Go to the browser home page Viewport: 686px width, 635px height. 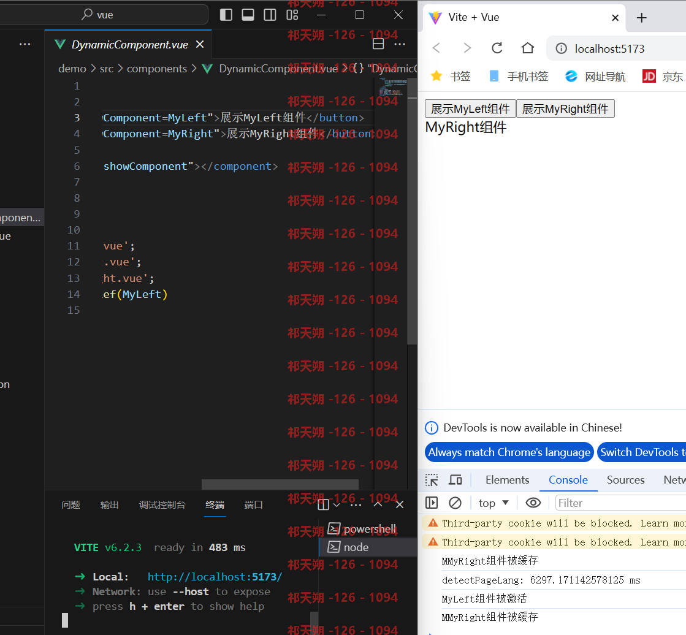point(528,48)
